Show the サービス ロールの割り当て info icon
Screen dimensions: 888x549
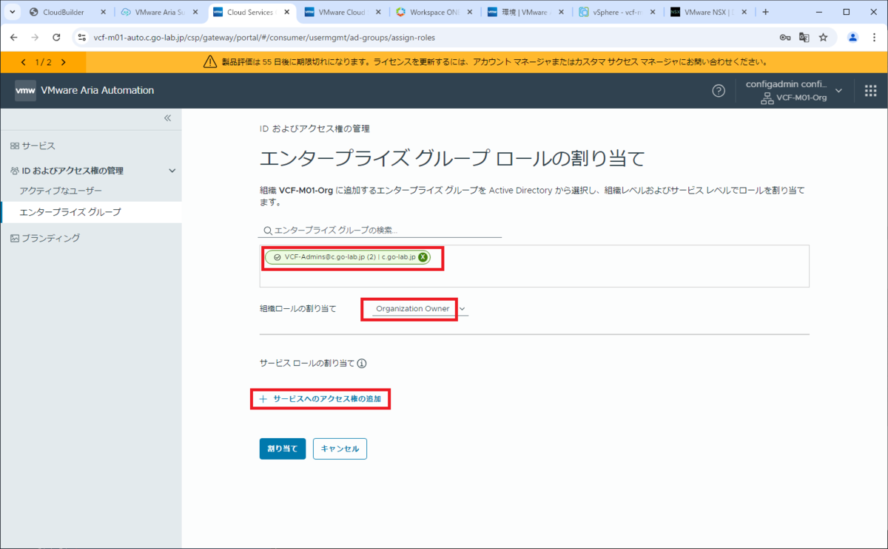pyautogui.click(x=363, y=364)
